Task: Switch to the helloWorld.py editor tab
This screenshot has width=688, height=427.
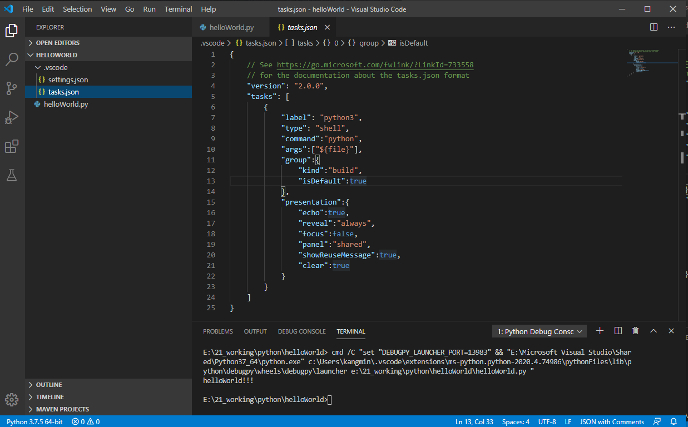Action: [231, 27]
